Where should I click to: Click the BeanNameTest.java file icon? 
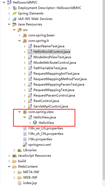pos(30,46)
